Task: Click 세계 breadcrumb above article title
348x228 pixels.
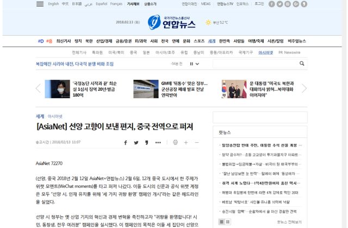Action: 40,116
